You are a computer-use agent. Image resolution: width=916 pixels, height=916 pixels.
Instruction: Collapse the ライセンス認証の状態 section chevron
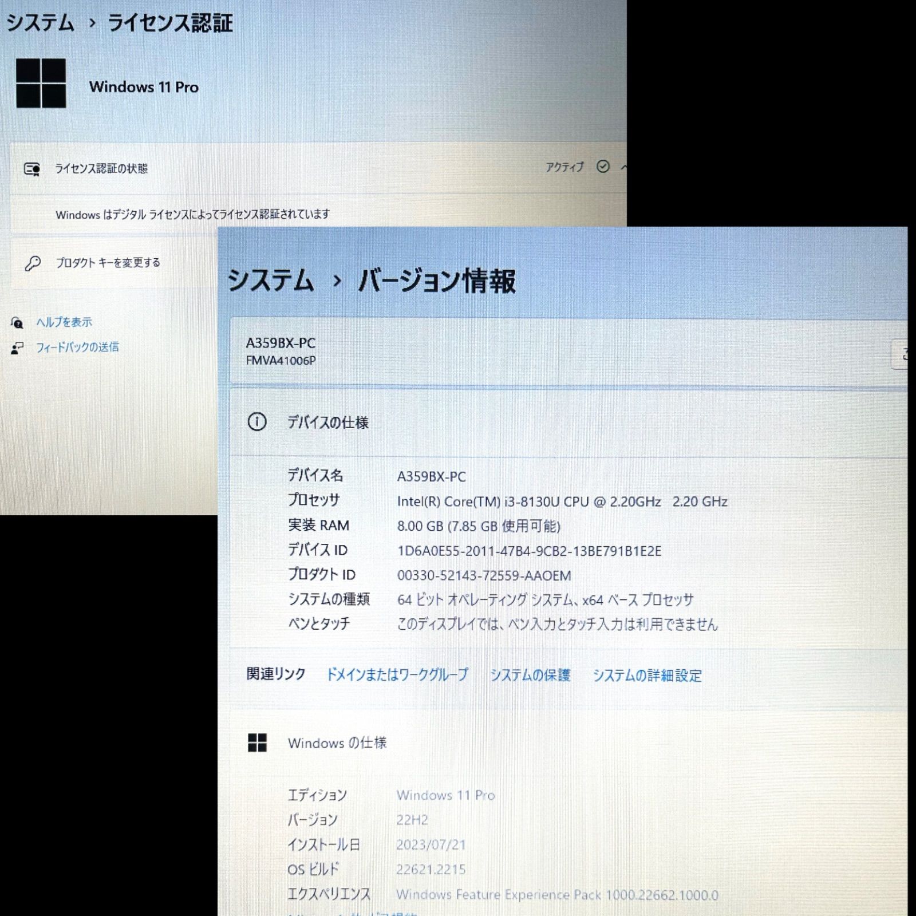tap(623, 167)
